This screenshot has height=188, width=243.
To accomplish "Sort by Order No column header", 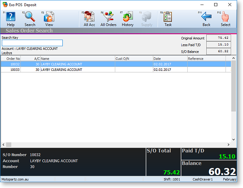I will (11, 59).
